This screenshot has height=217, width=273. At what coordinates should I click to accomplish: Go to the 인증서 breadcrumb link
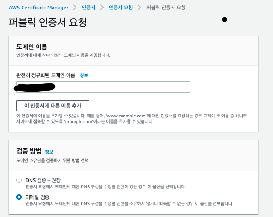coord(89,8)
